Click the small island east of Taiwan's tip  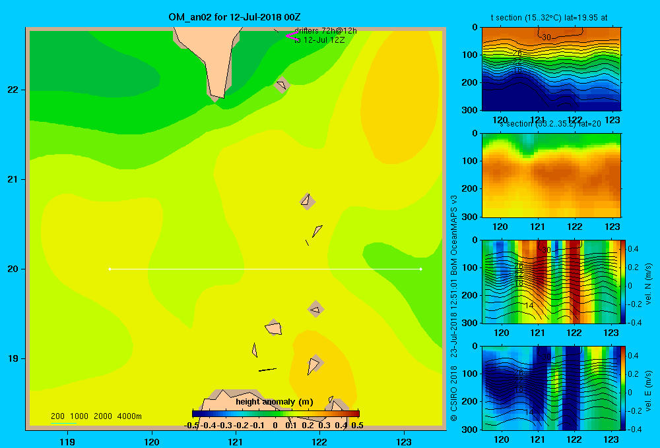click(x=282, y=85)
